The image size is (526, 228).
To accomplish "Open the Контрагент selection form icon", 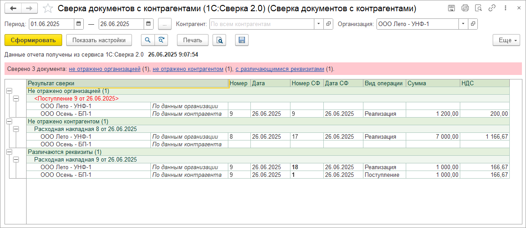I will click(328, 24).
